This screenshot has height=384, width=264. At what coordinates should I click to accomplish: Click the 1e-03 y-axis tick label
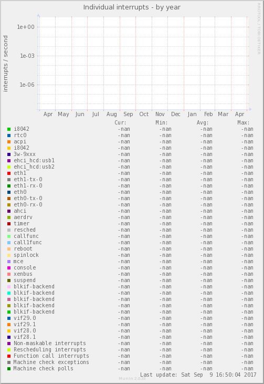(27, 56)
